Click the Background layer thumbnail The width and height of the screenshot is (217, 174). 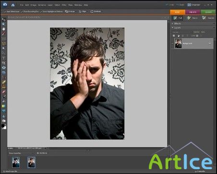tap(178, 43)
